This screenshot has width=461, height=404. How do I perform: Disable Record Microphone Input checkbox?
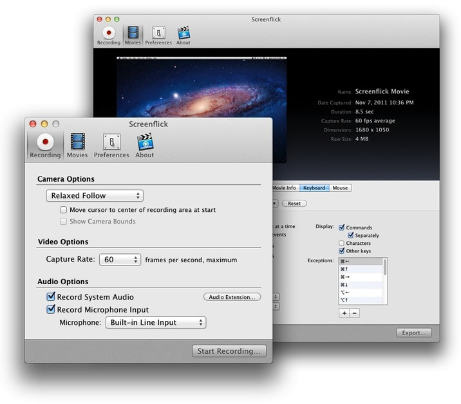tap(52, 310)
